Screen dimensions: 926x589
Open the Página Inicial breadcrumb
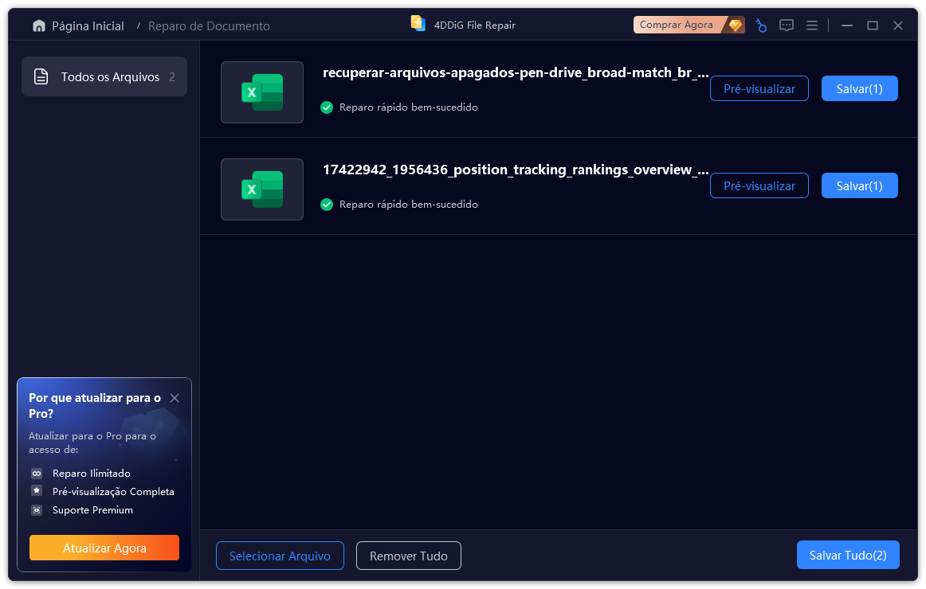coord(88,26)
